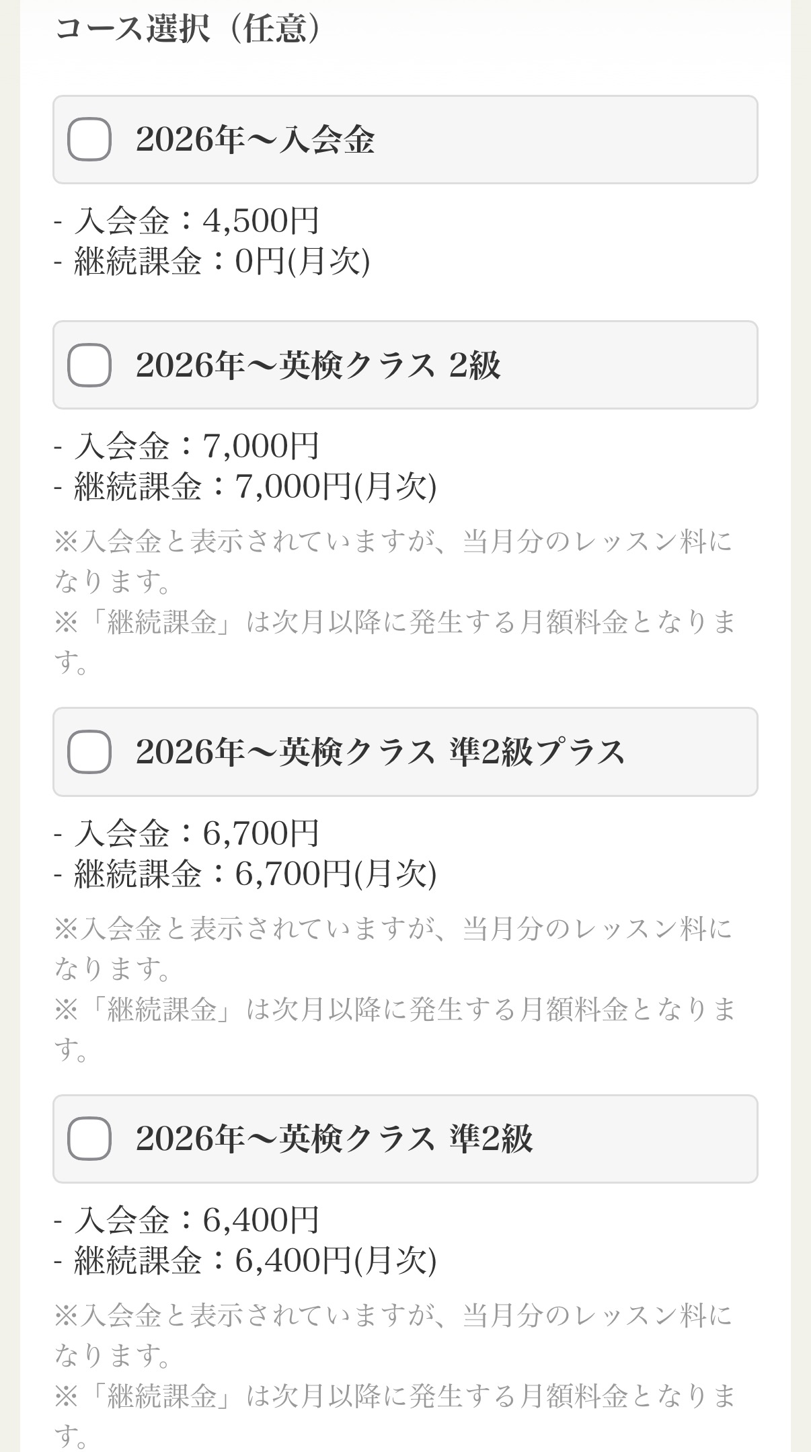This screenshot has height=1452, width=811.
Task: Click the 入会金：7,000円 price line
Action: tap(187, 446)
